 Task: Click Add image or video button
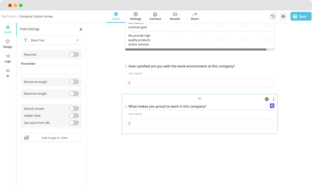point(51,138)
